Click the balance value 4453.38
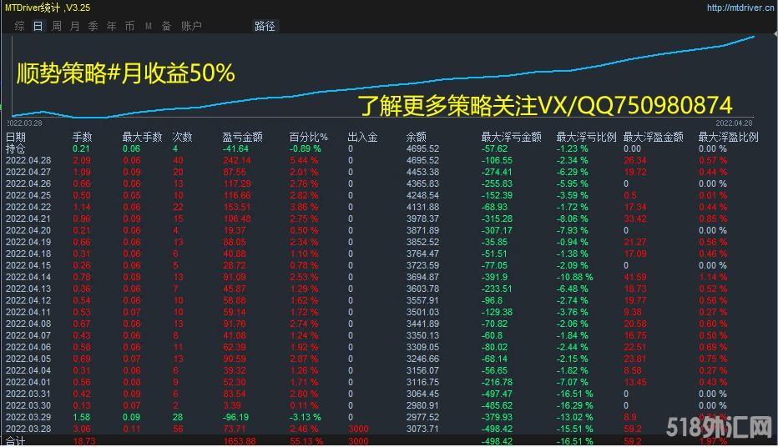Image resolution: width=778 pixels, height=447 pixels. click(422, 172)
